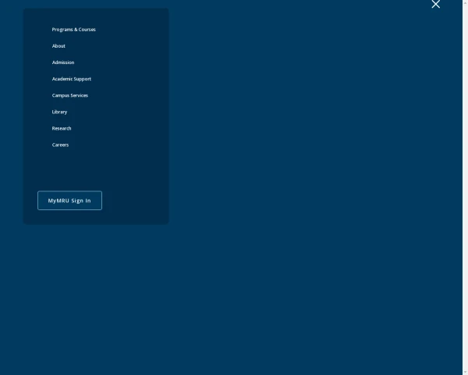Image resolution: width=468 pixels, height=375 pixels.
Task: Click the vertical scrollbar track
Action: tap(465, 187)
